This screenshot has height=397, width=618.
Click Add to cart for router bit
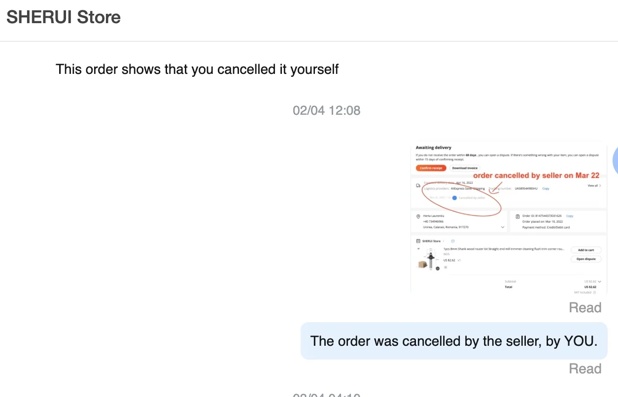[x=586, y=250]
